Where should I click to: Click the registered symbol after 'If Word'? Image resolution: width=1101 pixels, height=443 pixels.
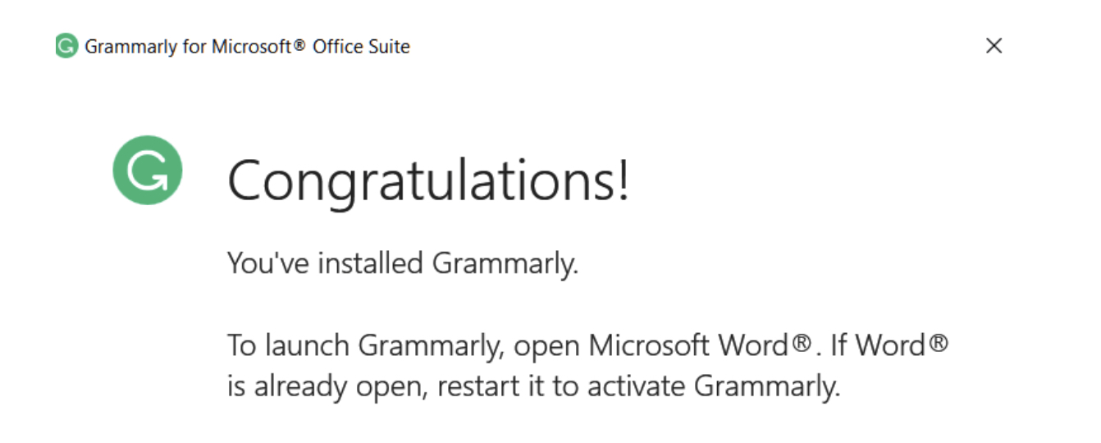pos(938,344)
